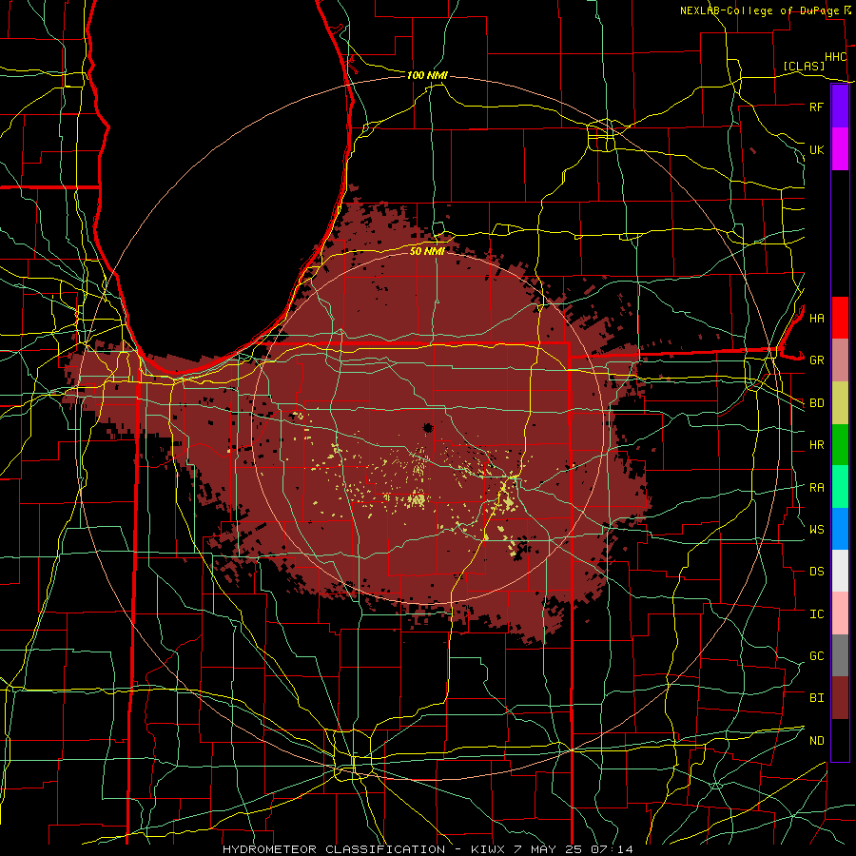Click the HYDROMETEOR CLASSIFICATION caption
Viewport: 856px width, 856px height.
[334, 849]
